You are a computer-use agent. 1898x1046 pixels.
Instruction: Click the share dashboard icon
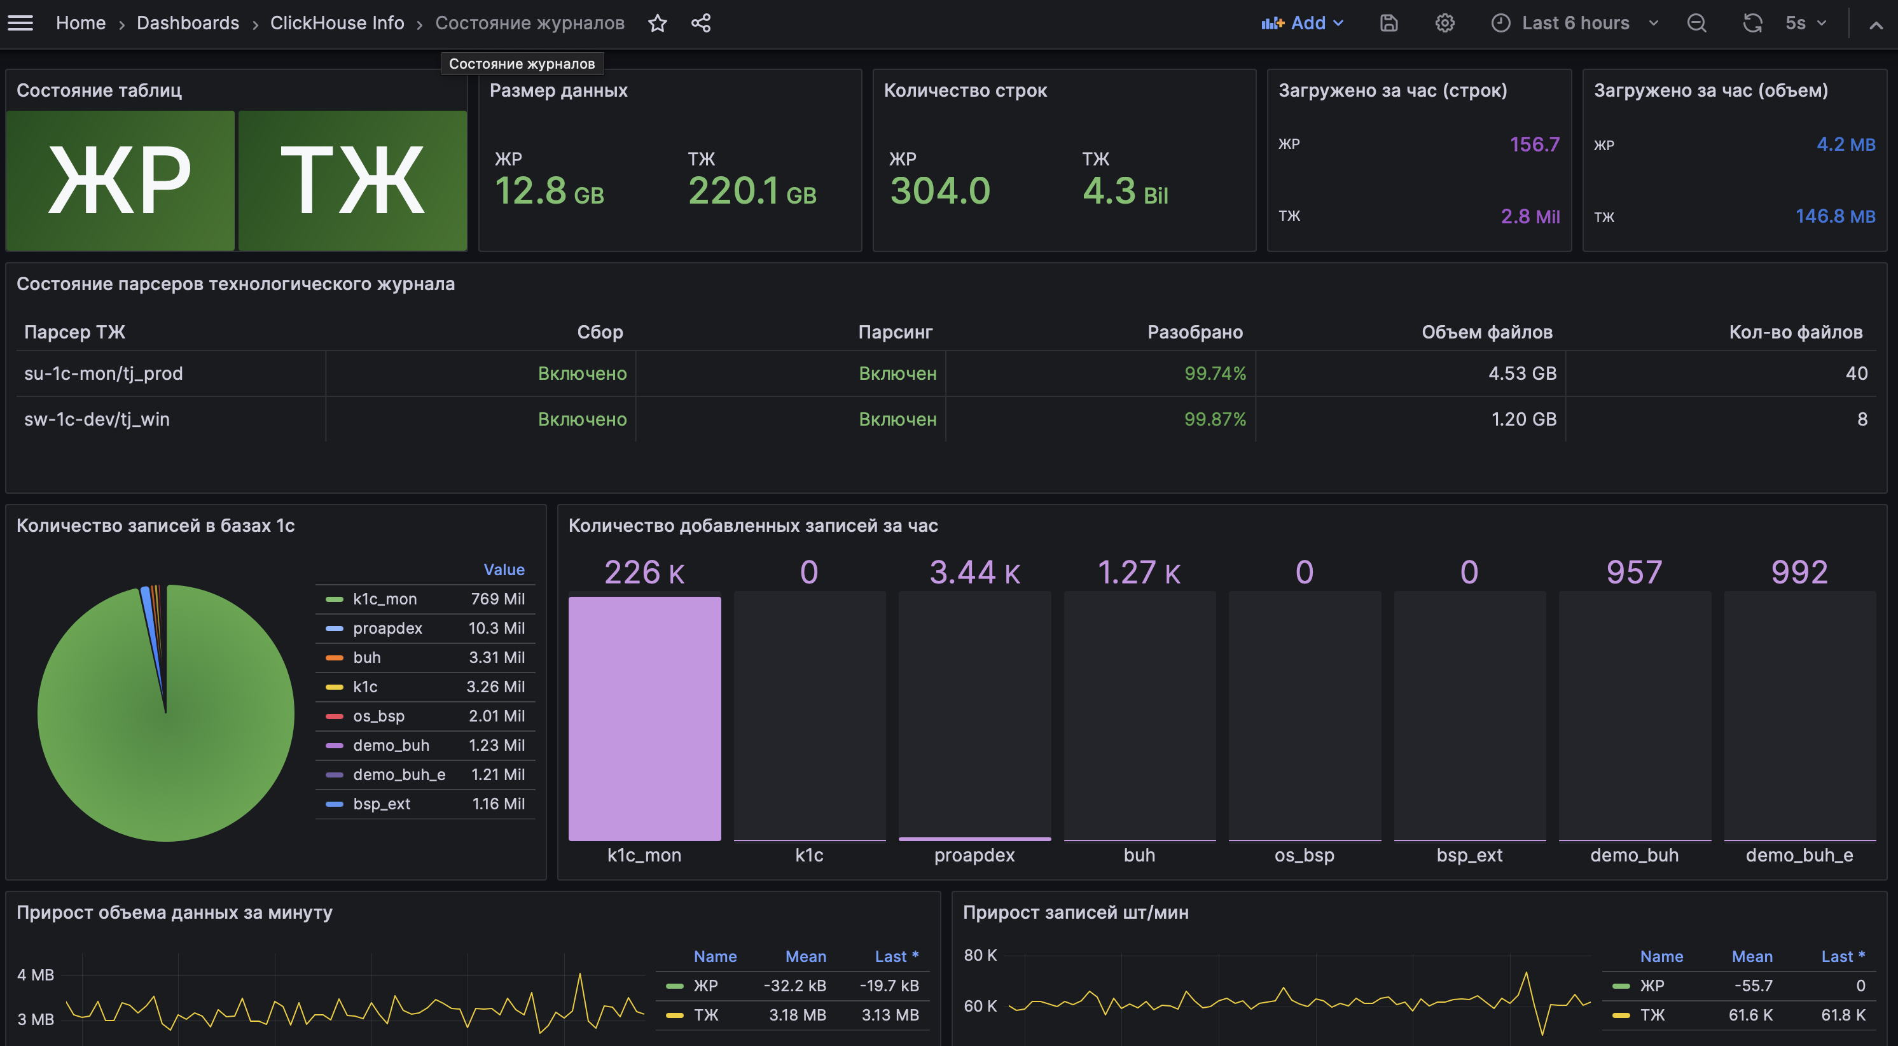pos(701,23)
